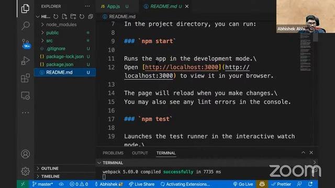Open the feedback icon in status bar
Screen dimensions: 335x188
[x=299, y=184]
